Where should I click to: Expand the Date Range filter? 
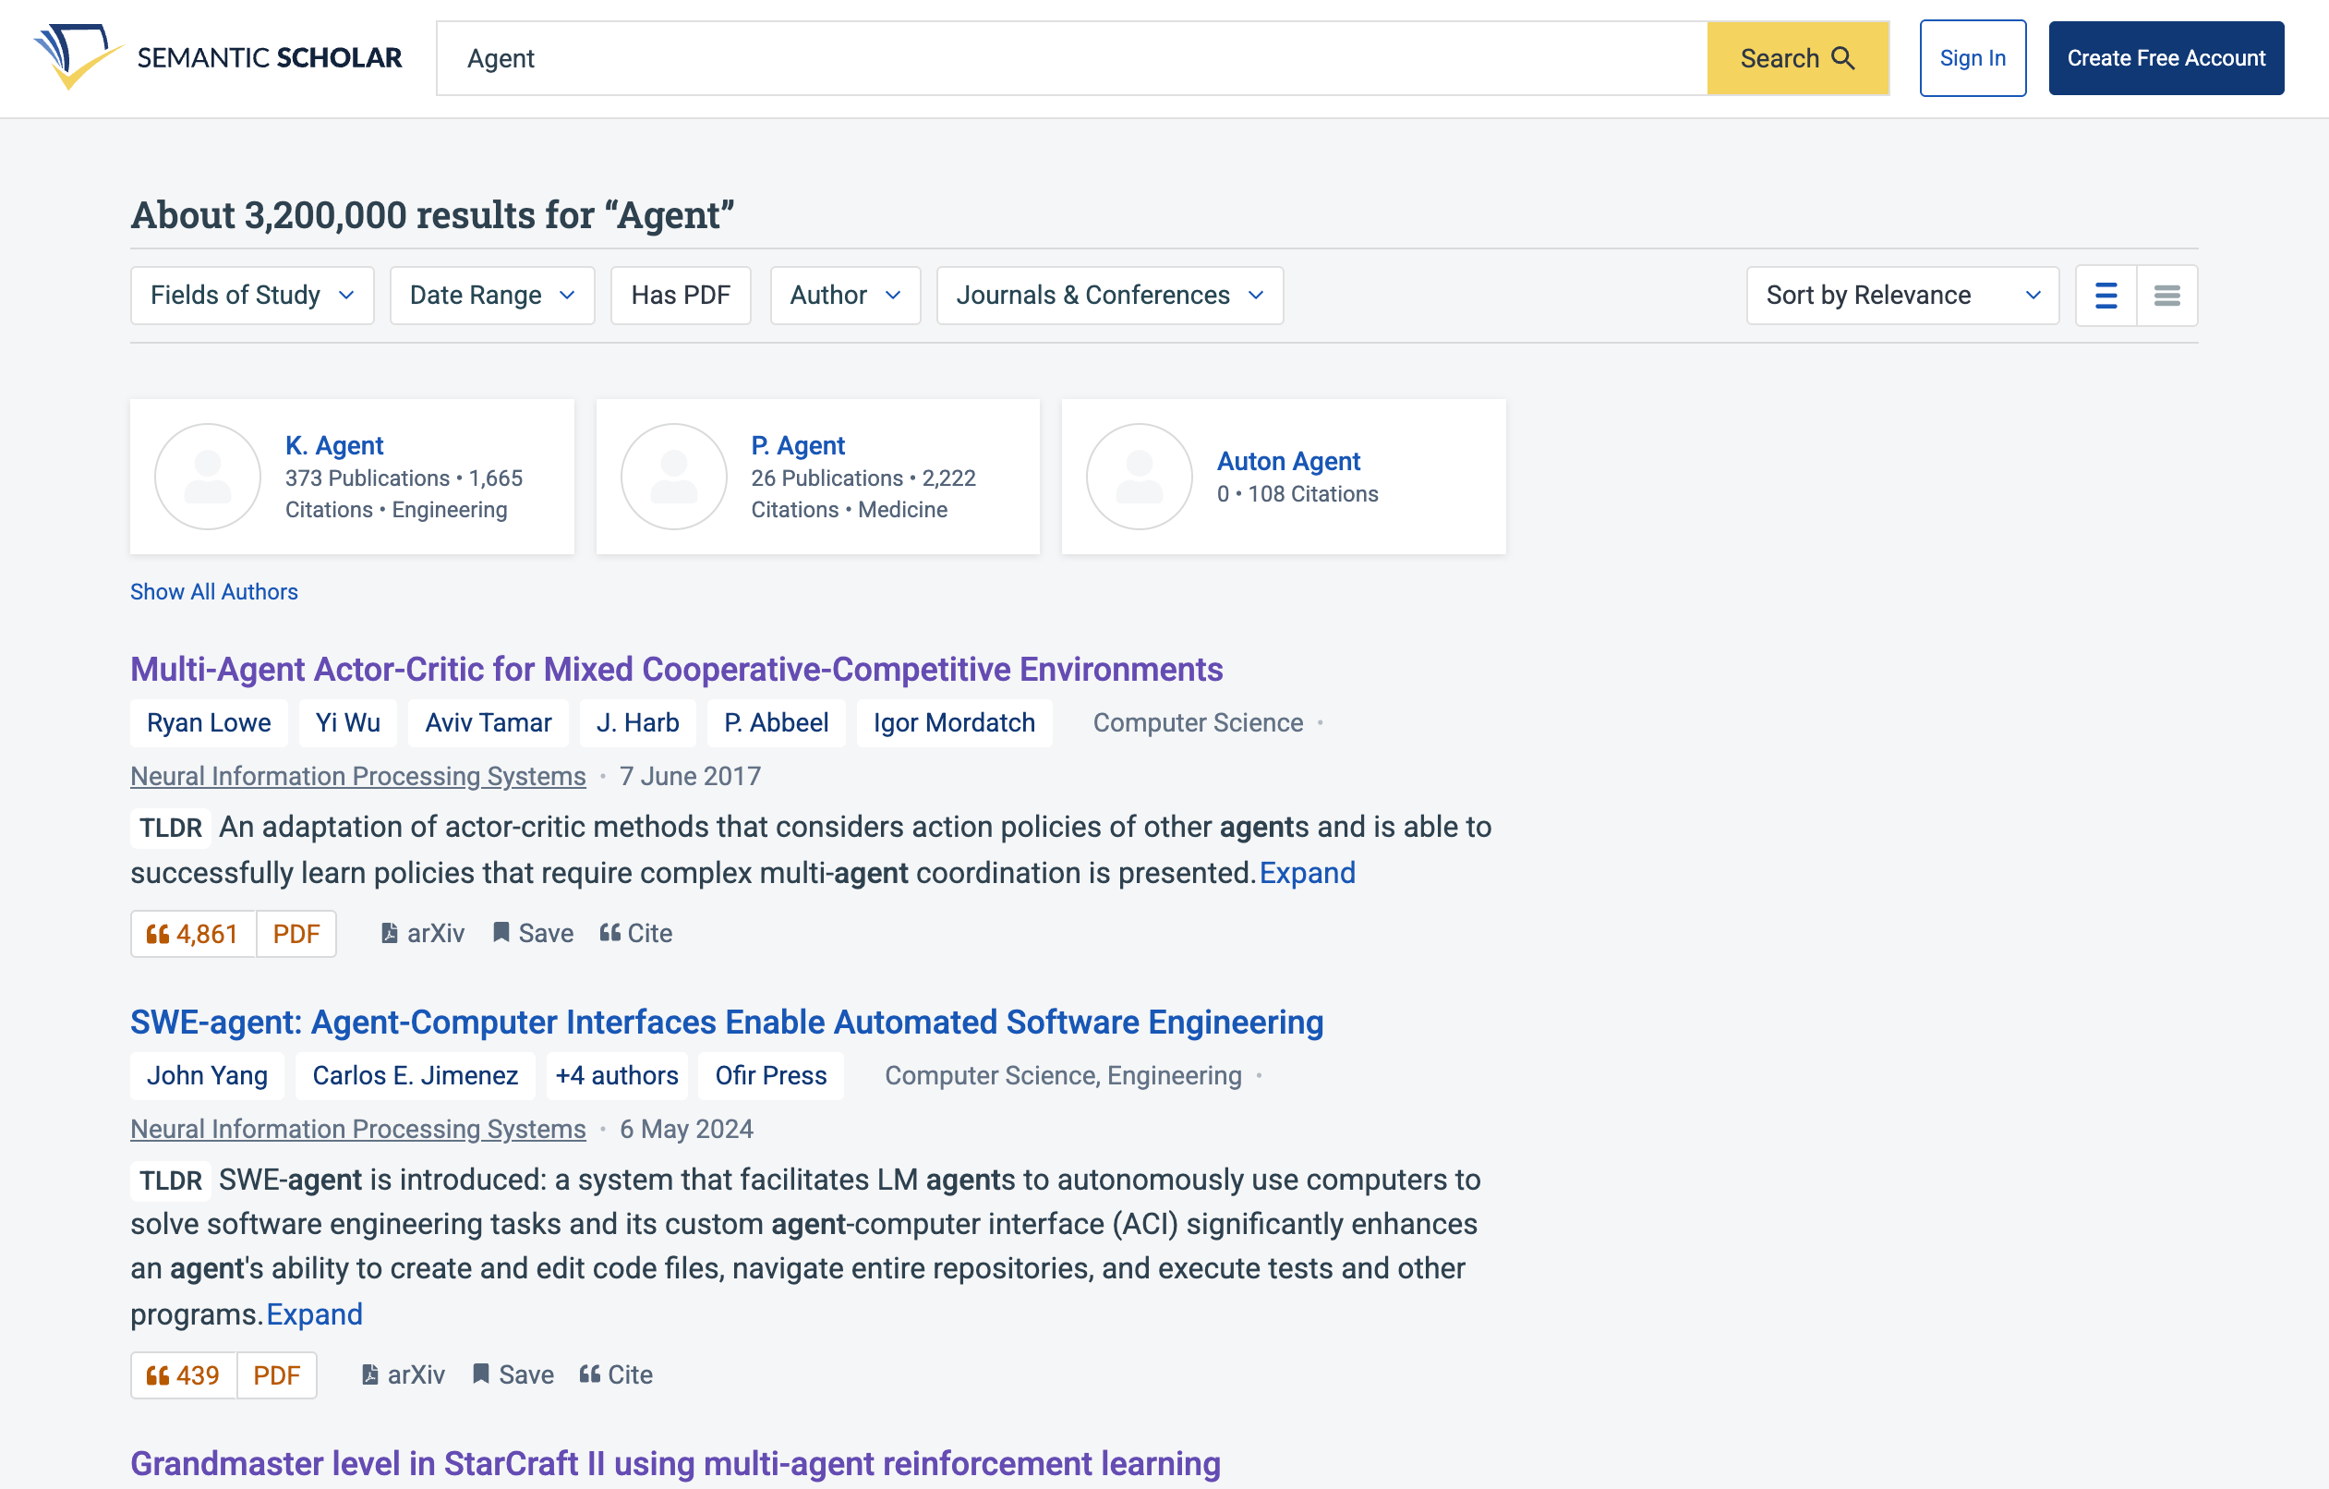coord(491,295)
